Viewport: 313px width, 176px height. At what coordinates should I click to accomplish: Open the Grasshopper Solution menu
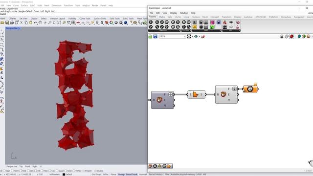(184, 13)
